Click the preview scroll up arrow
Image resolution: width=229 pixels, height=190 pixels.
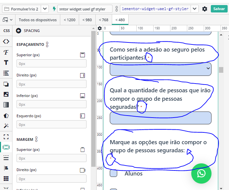[221, 35]
